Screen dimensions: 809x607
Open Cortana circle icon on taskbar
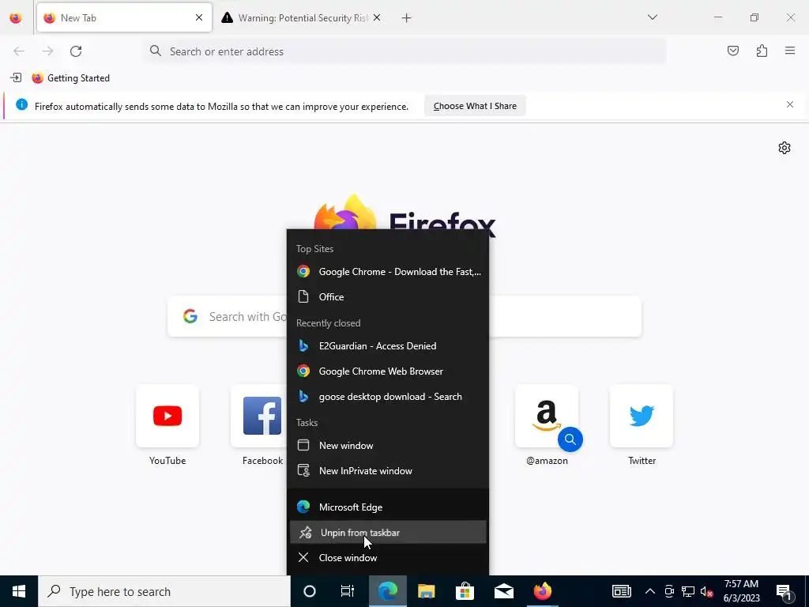pyautogui.click(x=310, y=591)
